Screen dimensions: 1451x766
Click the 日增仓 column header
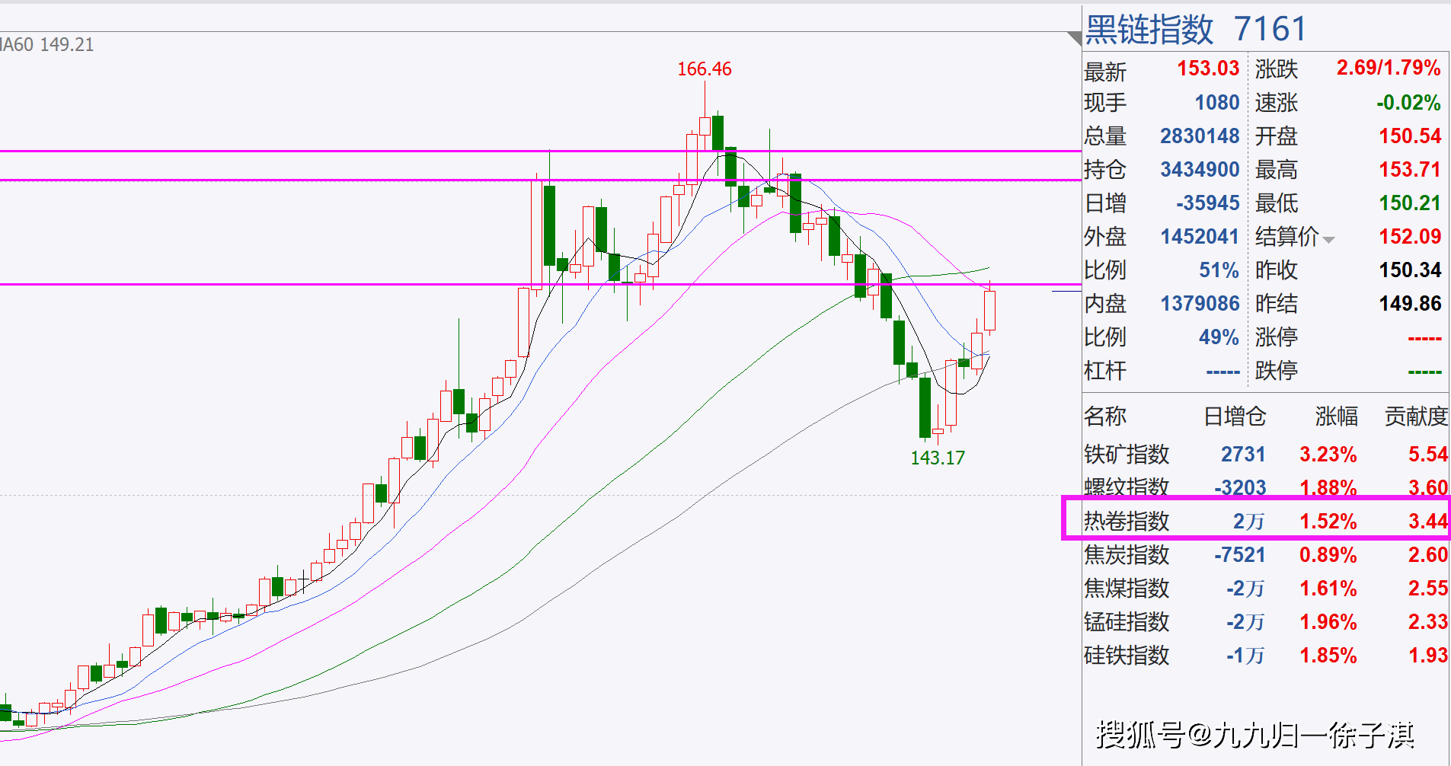pyautogui.click(x=1235, y=417)
